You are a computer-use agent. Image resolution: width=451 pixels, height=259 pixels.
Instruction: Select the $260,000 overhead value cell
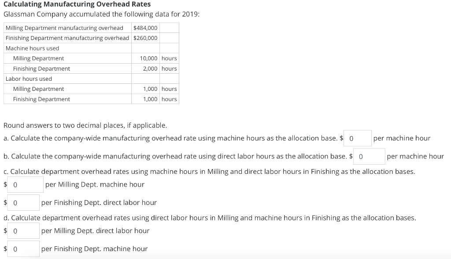click(145, 38)
